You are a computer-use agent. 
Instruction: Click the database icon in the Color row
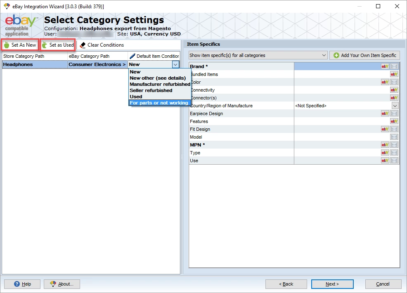click(x=394, y=82)
